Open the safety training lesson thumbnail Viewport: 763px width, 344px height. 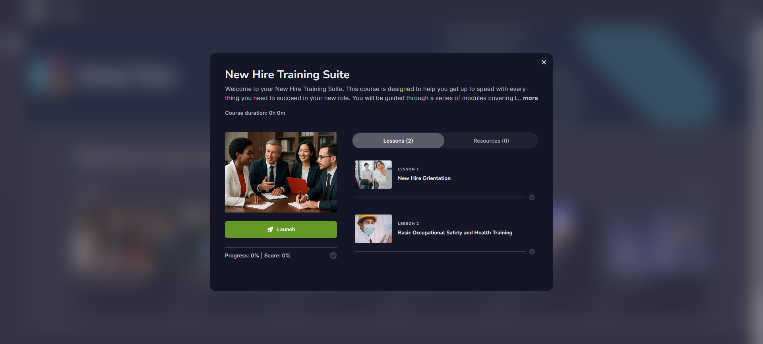point(373,229)
